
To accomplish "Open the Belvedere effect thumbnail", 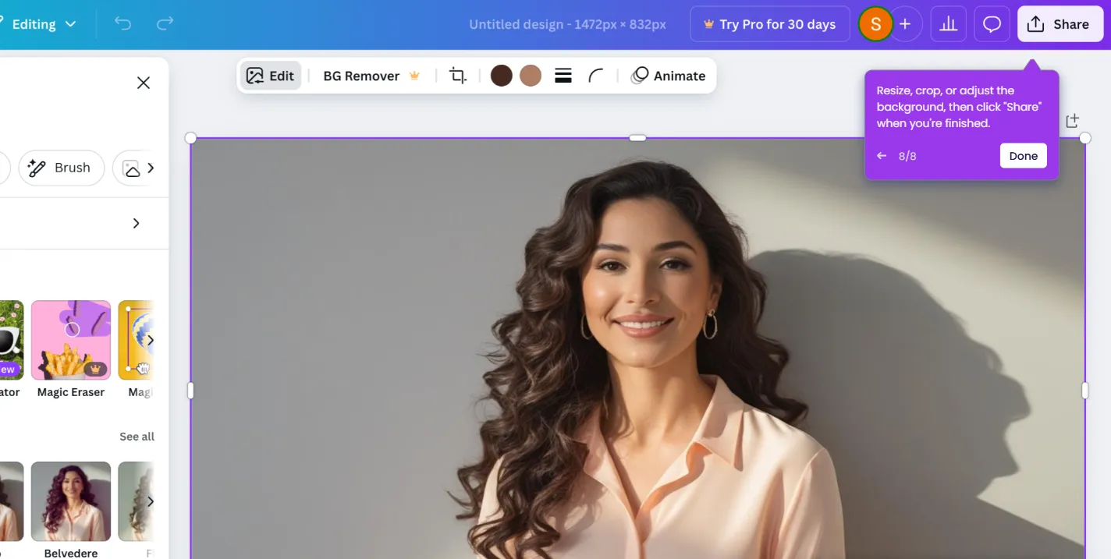I will point(70,501).
